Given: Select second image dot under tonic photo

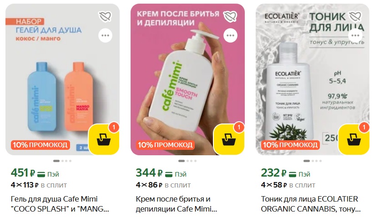Looking at the screenshot, I should (313, 161).
